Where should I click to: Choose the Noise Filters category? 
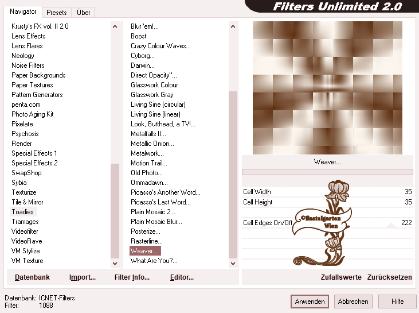pos(28,65)
